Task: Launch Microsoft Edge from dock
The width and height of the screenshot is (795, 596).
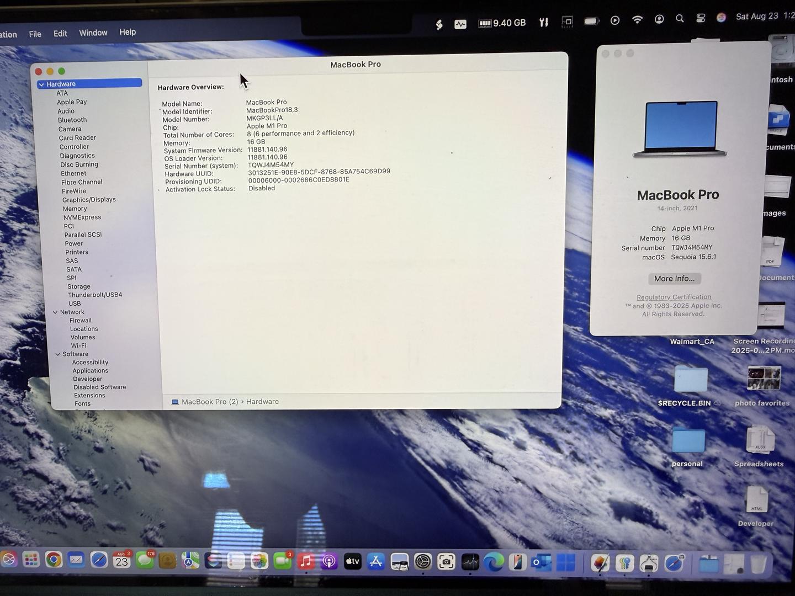Action: pyautogui.click(x=494, y=562)
